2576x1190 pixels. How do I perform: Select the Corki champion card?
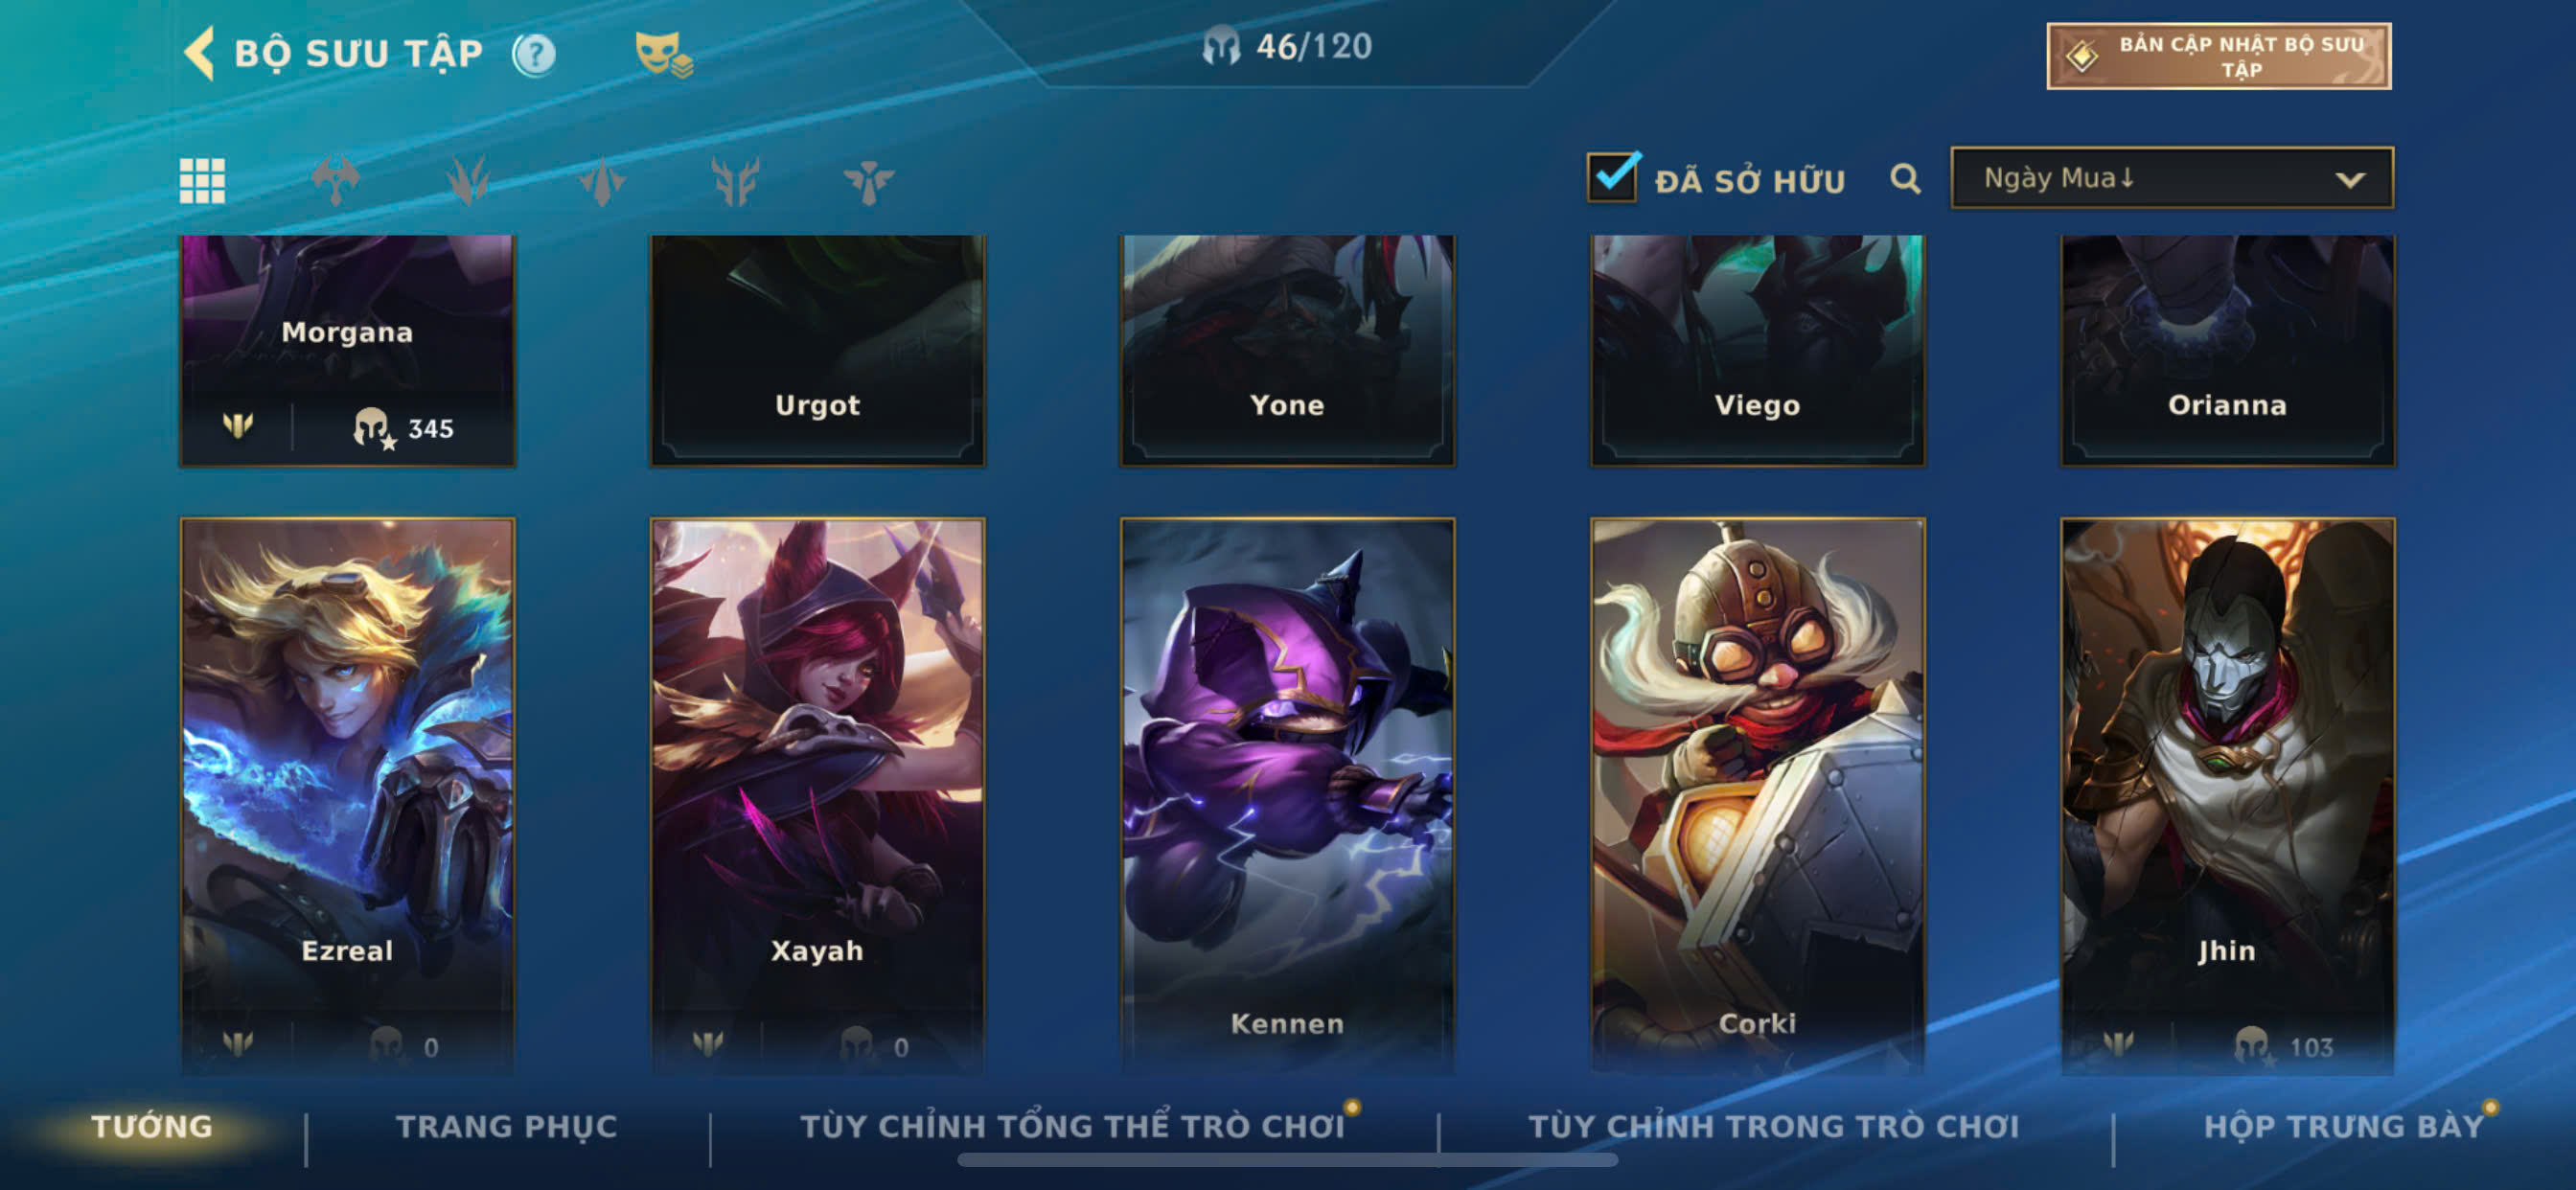[1757, 795]
